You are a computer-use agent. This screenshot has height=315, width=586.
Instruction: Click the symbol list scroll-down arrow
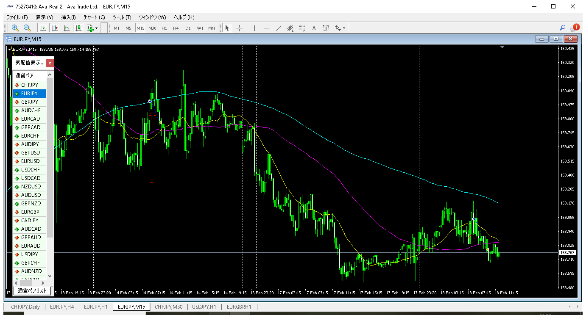[x=50, y=276]
